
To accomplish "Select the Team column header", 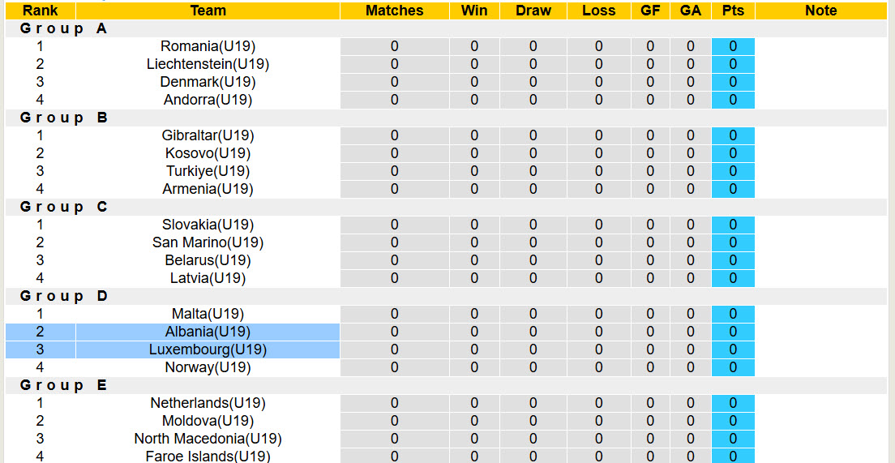I will click(208, 11).
